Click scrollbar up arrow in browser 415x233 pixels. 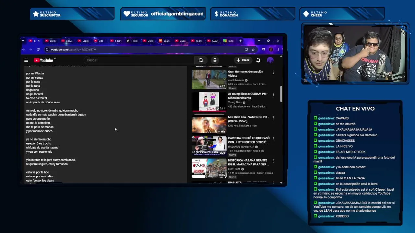[x=281, y=56]
